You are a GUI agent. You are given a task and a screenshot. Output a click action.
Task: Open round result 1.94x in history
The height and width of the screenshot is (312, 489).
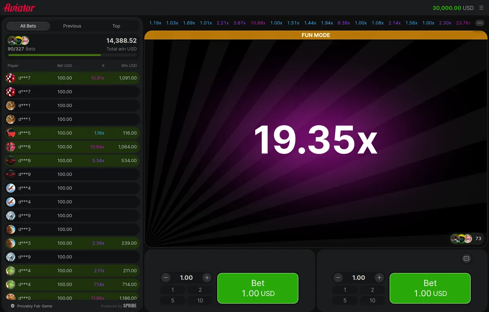(327, 23)
